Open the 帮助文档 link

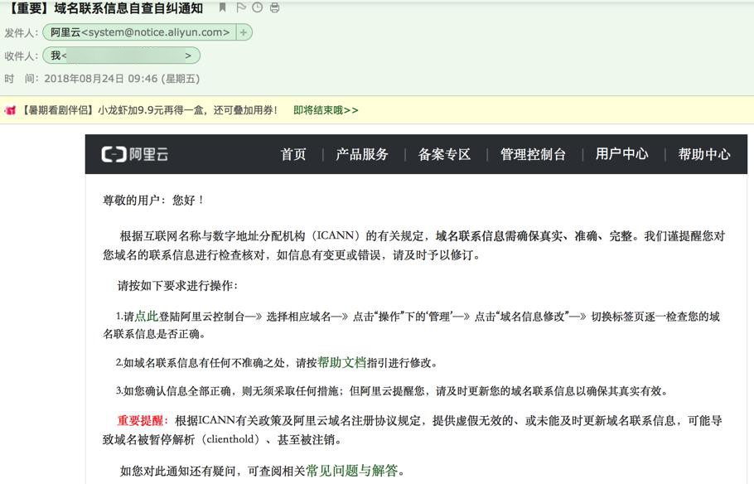click(x=342, y=362)
